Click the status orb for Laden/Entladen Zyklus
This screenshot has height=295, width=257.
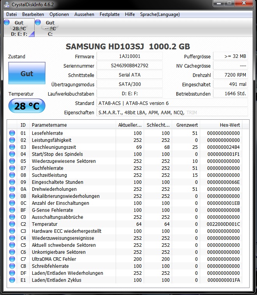[12, 280]
